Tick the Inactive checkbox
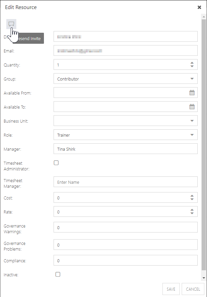Screen dimensions: 207x297 pyautogui.click(x=58, y=274)
